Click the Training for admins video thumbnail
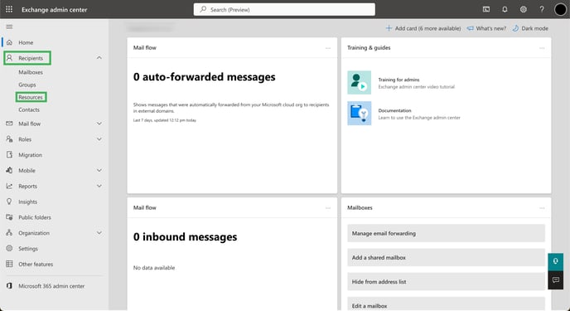This screenshot has width=570, height=311. pyautogui.click(x=360, y=83)
